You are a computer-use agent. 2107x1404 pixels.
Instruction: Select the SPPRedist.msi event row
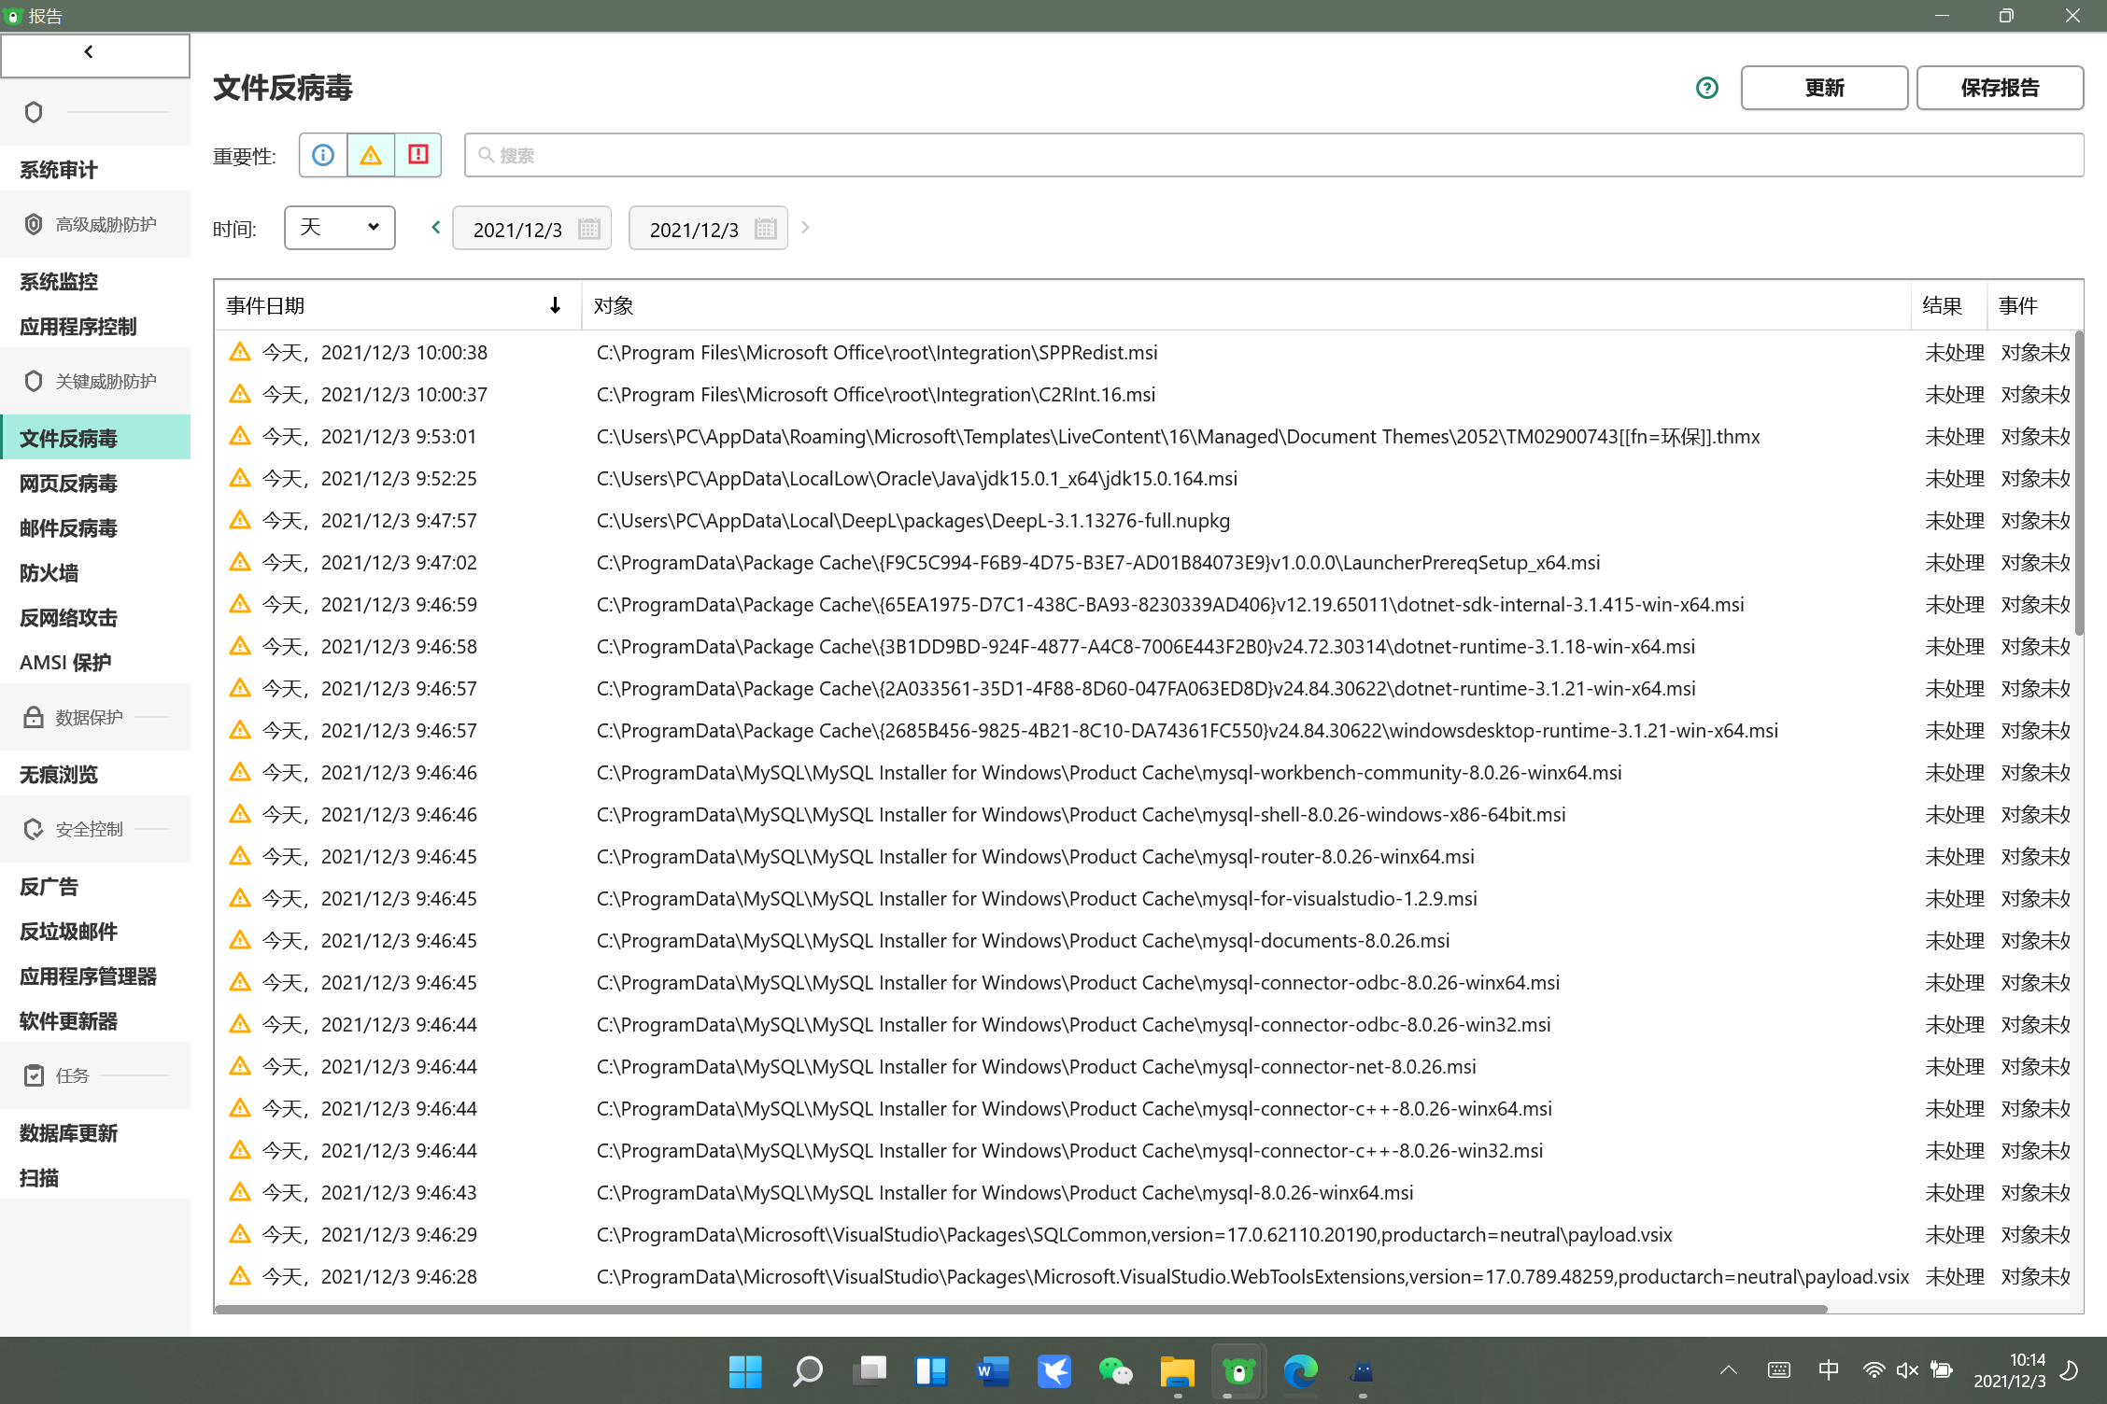click(x=1144, y=352)
